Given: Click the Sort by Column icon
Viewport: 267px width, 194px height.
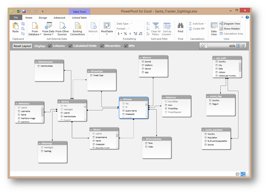Looking at the screenshot, I should point(167,26).
